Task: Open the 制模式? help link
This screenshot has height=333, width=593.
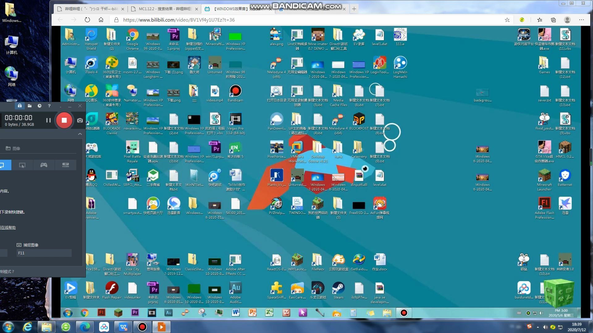Action: [x=7, y=272]
